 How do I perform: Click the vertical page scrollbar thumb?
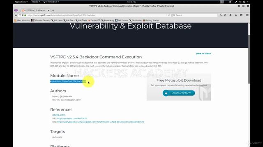click(249, 59)
